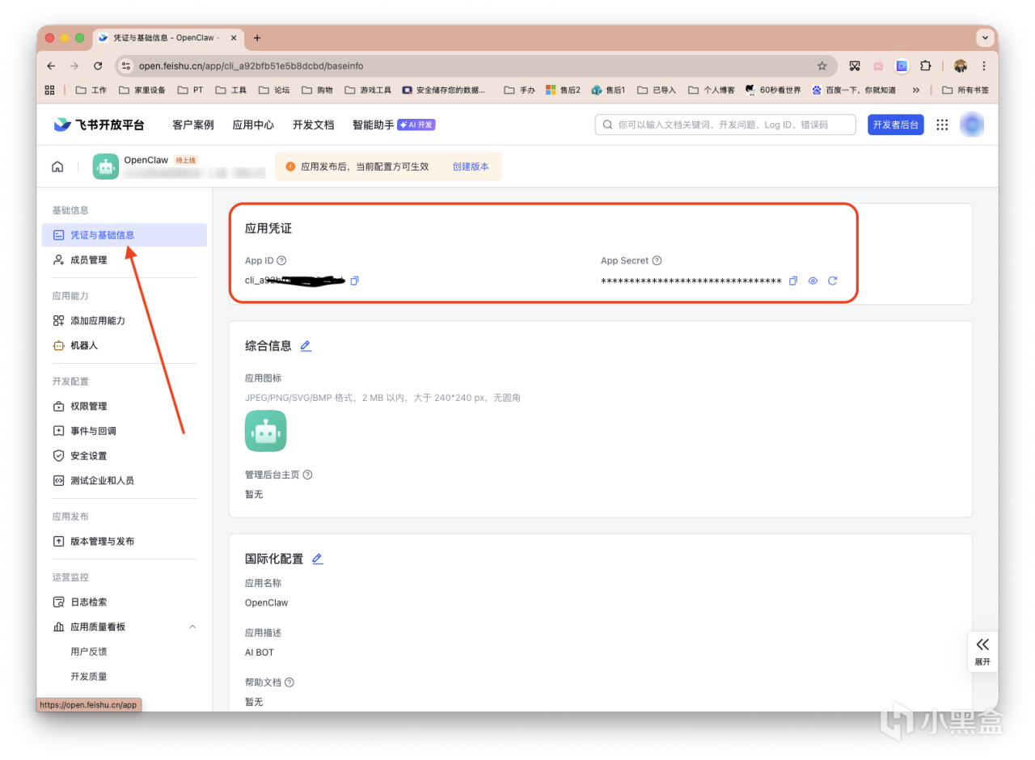Show App ID help tooltip
1035x760 pixels.
pyautogui.click(x=281, y=260)
